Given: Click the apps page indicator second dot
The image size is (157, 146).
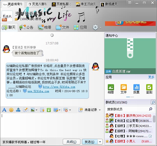Looking at the screenshot, I should 132,97.
